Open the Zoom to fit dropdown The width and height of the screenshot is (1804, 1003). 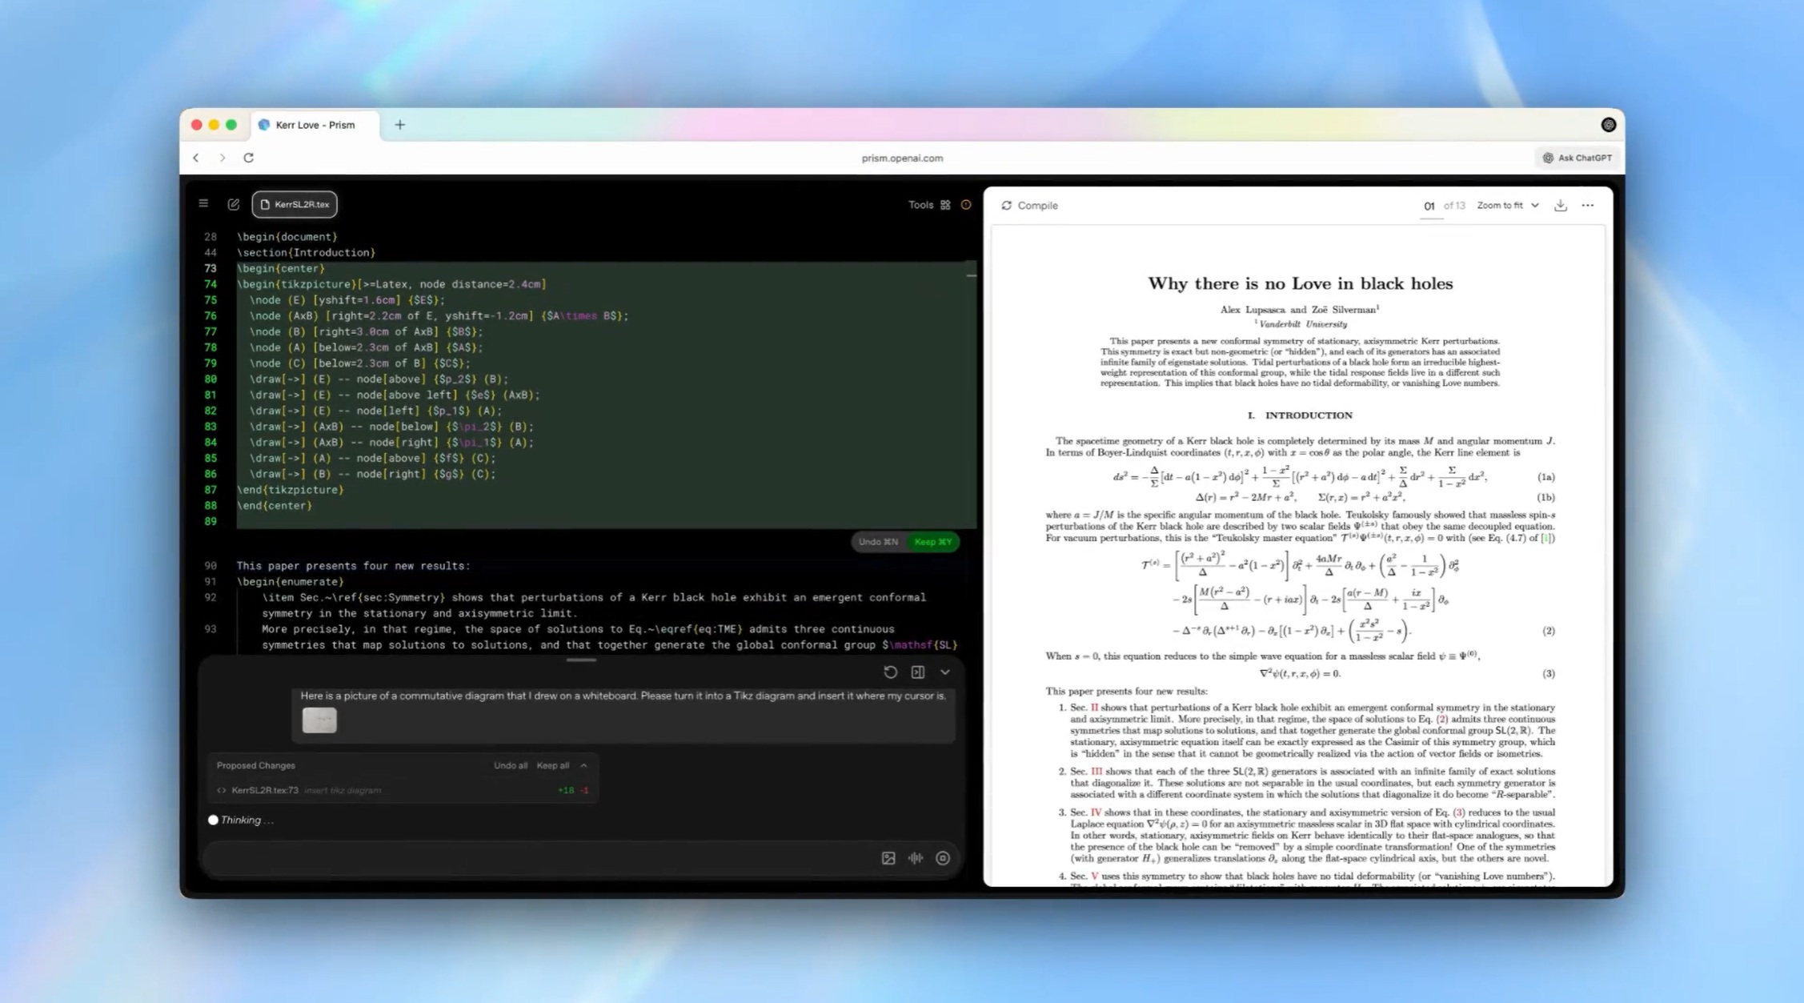(x=1507, y=206)
